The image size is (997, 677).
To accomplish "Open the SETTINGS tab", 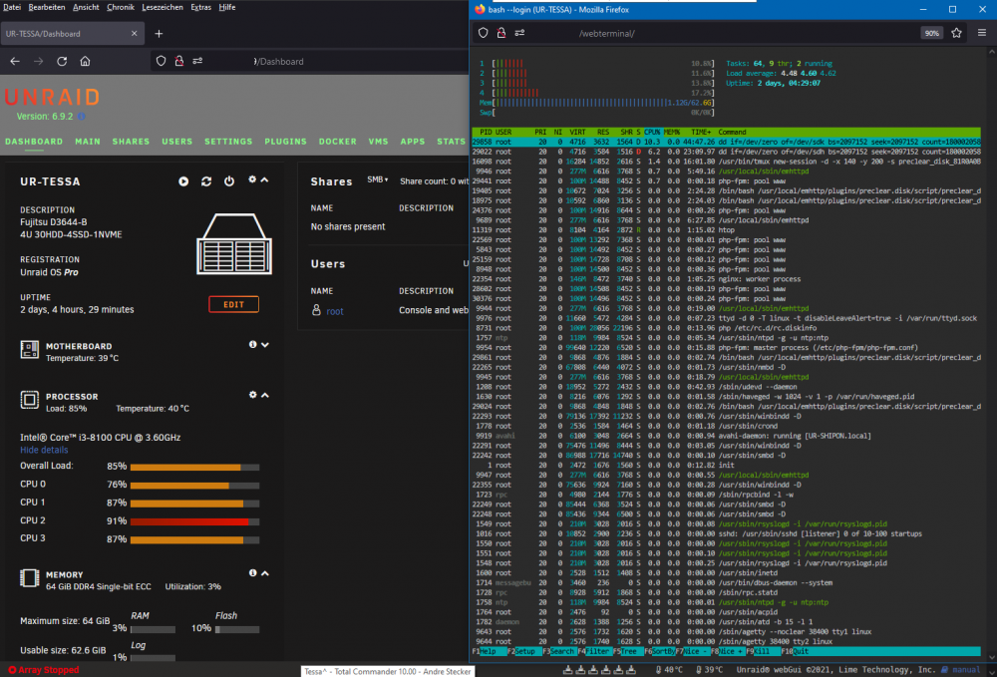I will 228,142.
